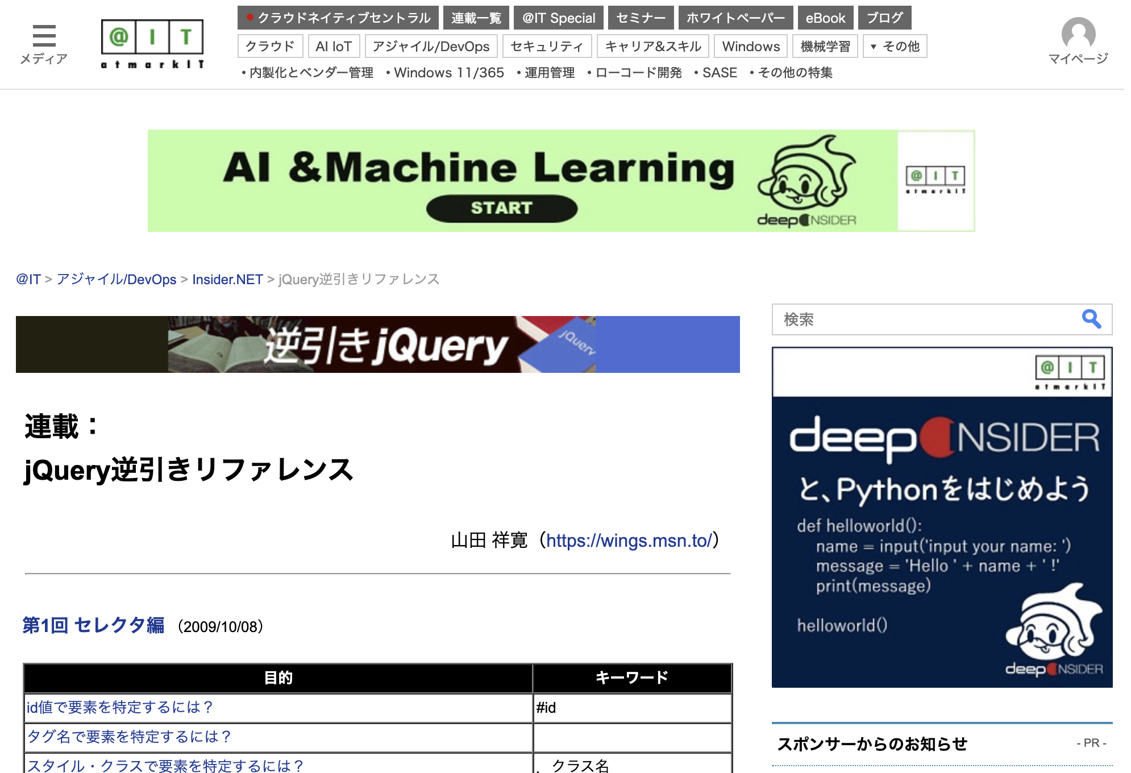Click the search magnifier icon

tap(1091, 319)
